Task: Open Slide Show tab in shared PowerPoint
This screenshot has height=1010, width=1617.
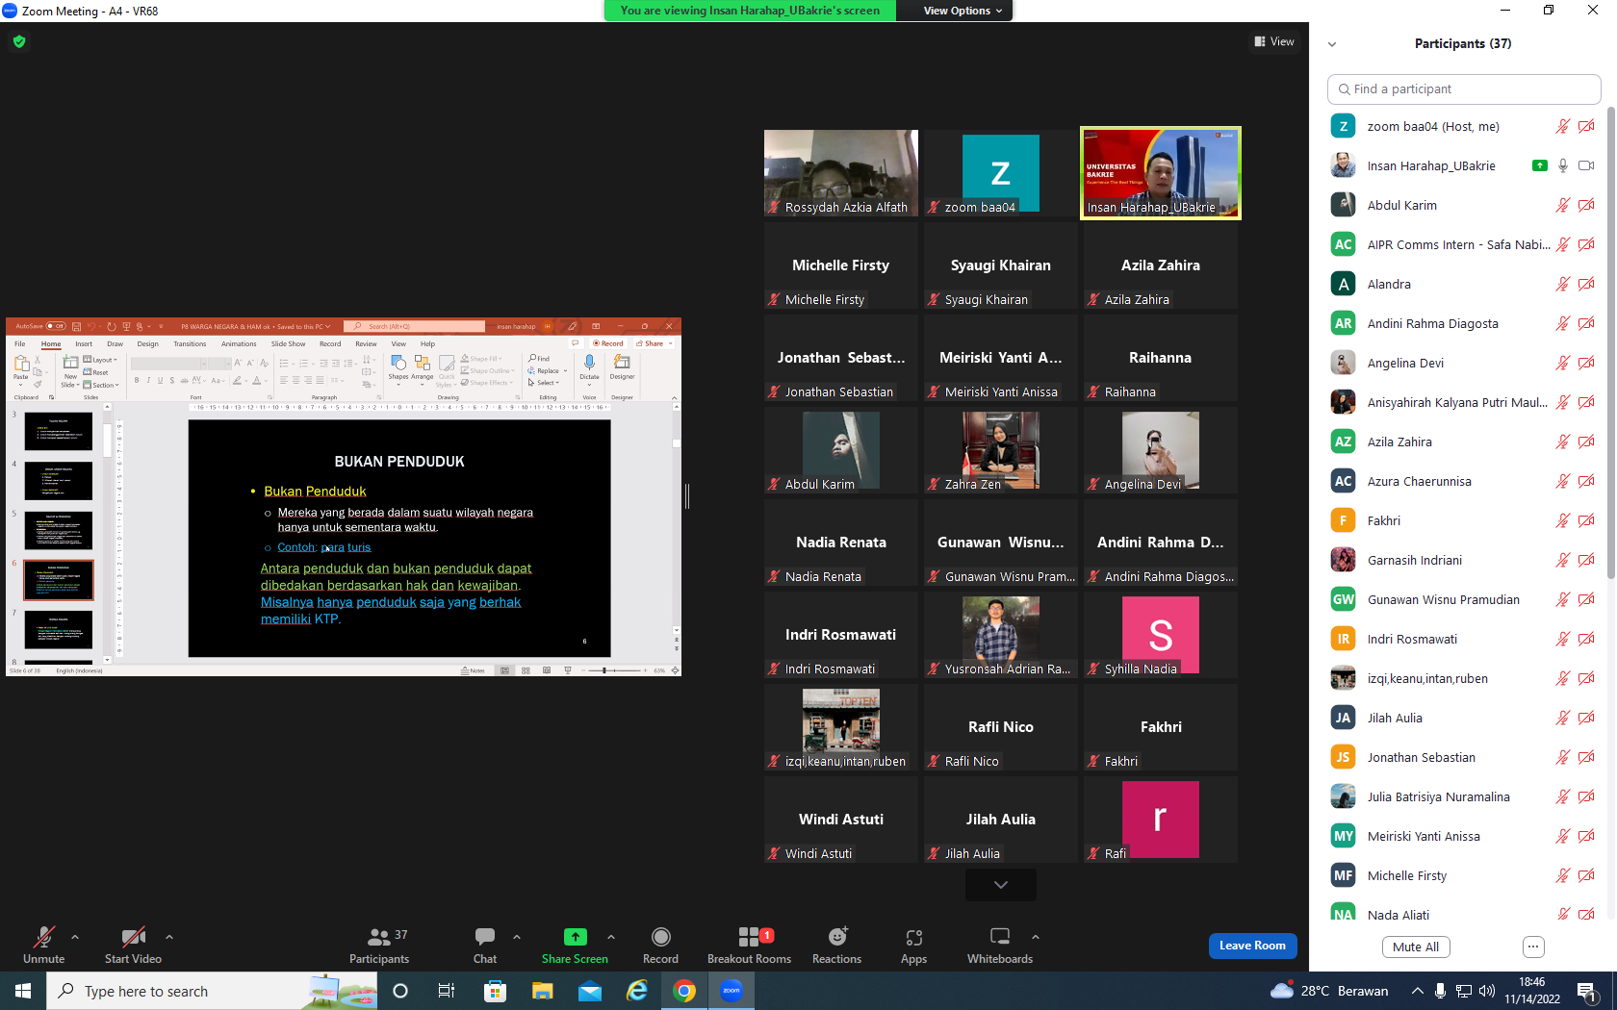Action: tap(288, 343)
